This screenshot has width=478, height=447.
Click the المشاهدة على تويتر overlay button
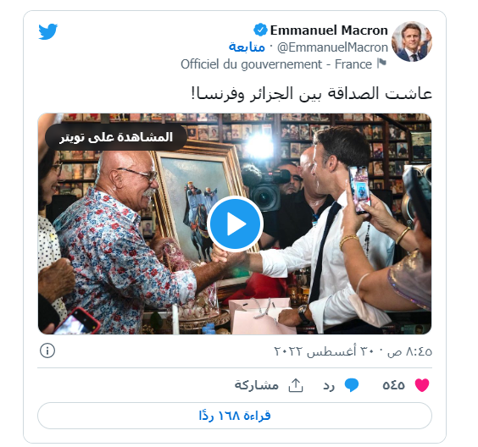pos(116,137)
